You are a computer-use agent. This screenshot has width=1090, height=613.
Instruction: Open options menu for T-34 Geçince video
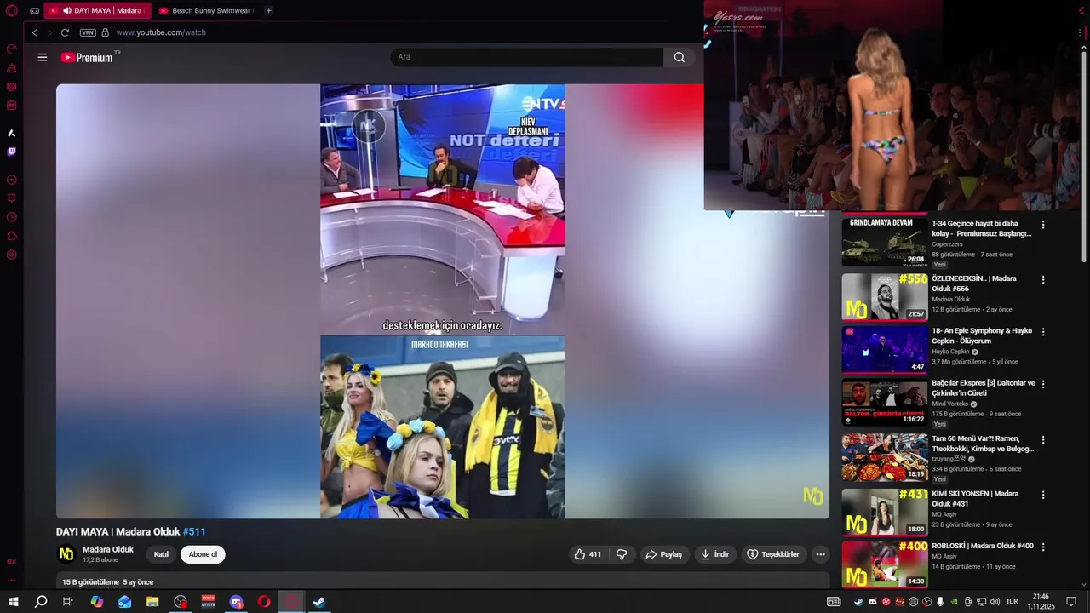click(x=1043, y=226)
